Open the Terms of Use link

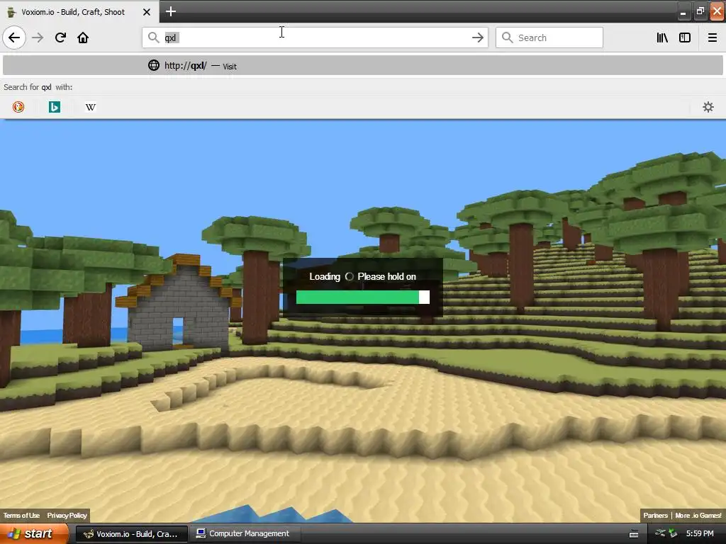[x=21, y=516]
